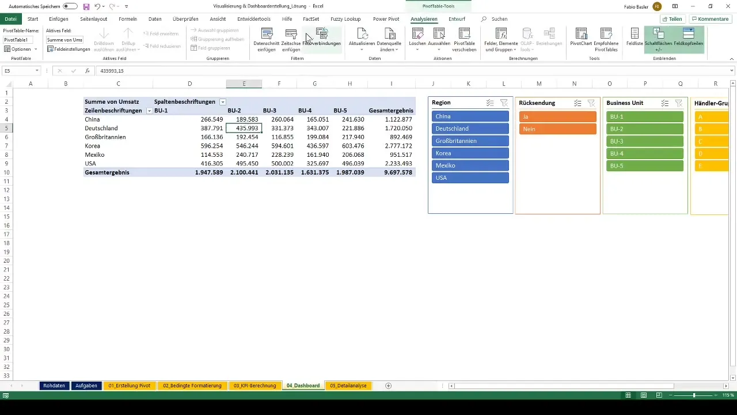The width and height of the screenshot is (737, 415).
Task: Select item A in Händler-Gruppe slicer
Action: [x=711, y=116]
